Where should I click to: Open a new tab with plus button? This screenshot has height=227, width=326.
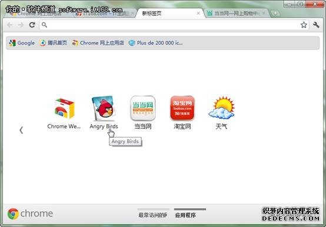coord(275,14)
